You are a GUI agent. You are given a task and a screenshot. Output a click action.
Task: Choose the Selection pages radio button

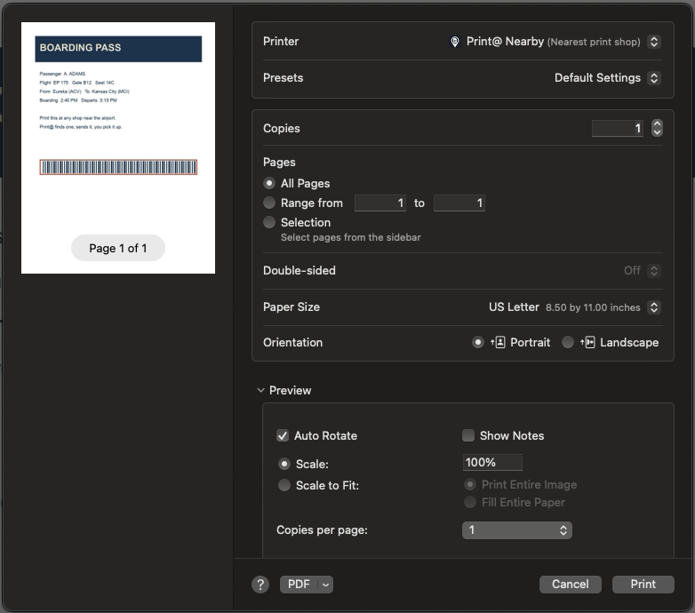[269, 222]
